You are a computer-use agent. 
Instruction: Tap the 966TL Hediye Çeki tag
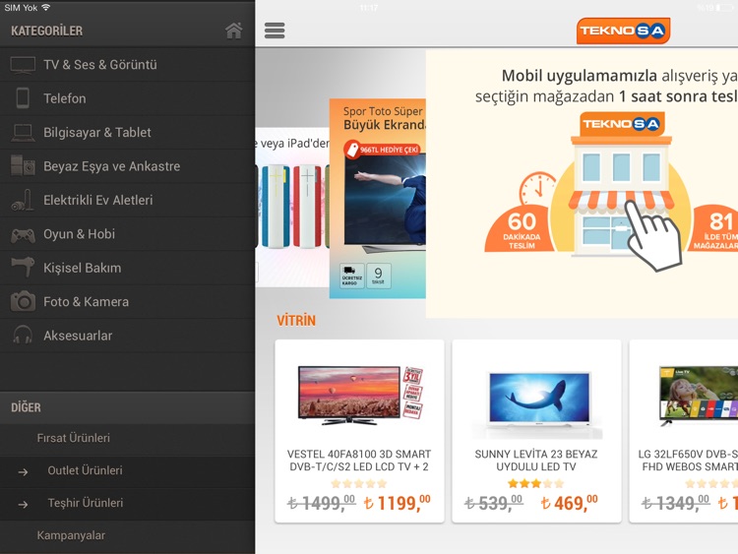coord(382,150)
